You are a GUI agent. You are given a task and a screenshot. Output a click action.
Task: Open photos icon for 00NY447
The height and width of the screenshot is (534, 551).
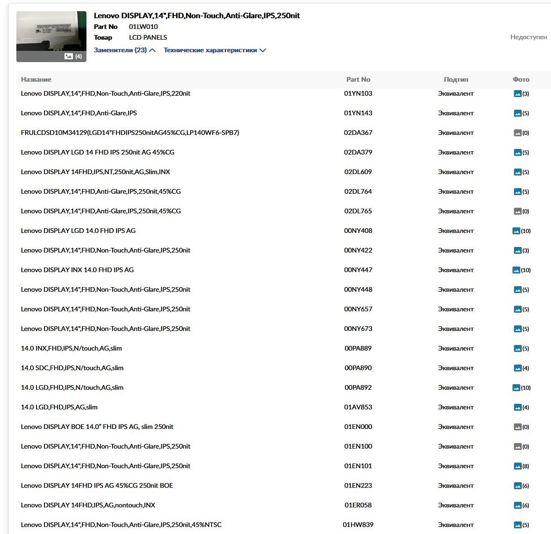coord(516,270)
